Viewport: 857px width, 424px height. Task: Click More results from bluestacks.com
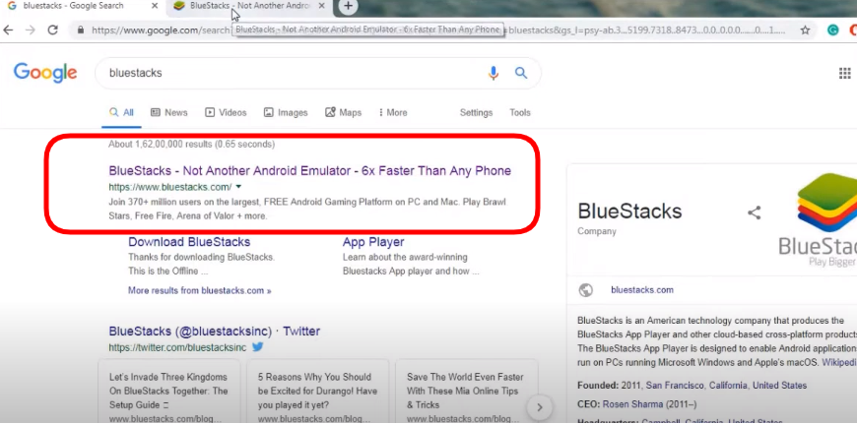(200, 290)
